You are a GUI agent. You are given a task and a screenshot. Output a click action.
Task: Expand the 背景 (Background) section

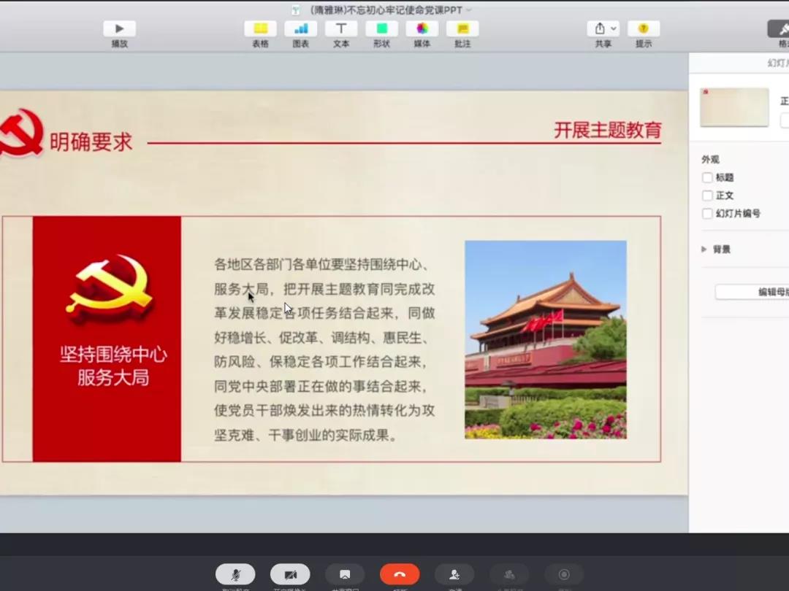[x=704, y=250]
